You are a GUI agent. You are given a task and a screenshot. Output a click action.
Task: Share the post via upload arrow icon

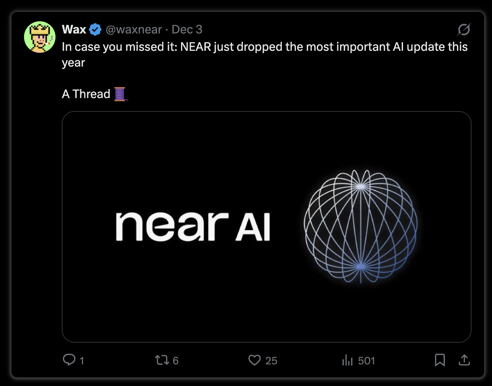pos(464,360)
